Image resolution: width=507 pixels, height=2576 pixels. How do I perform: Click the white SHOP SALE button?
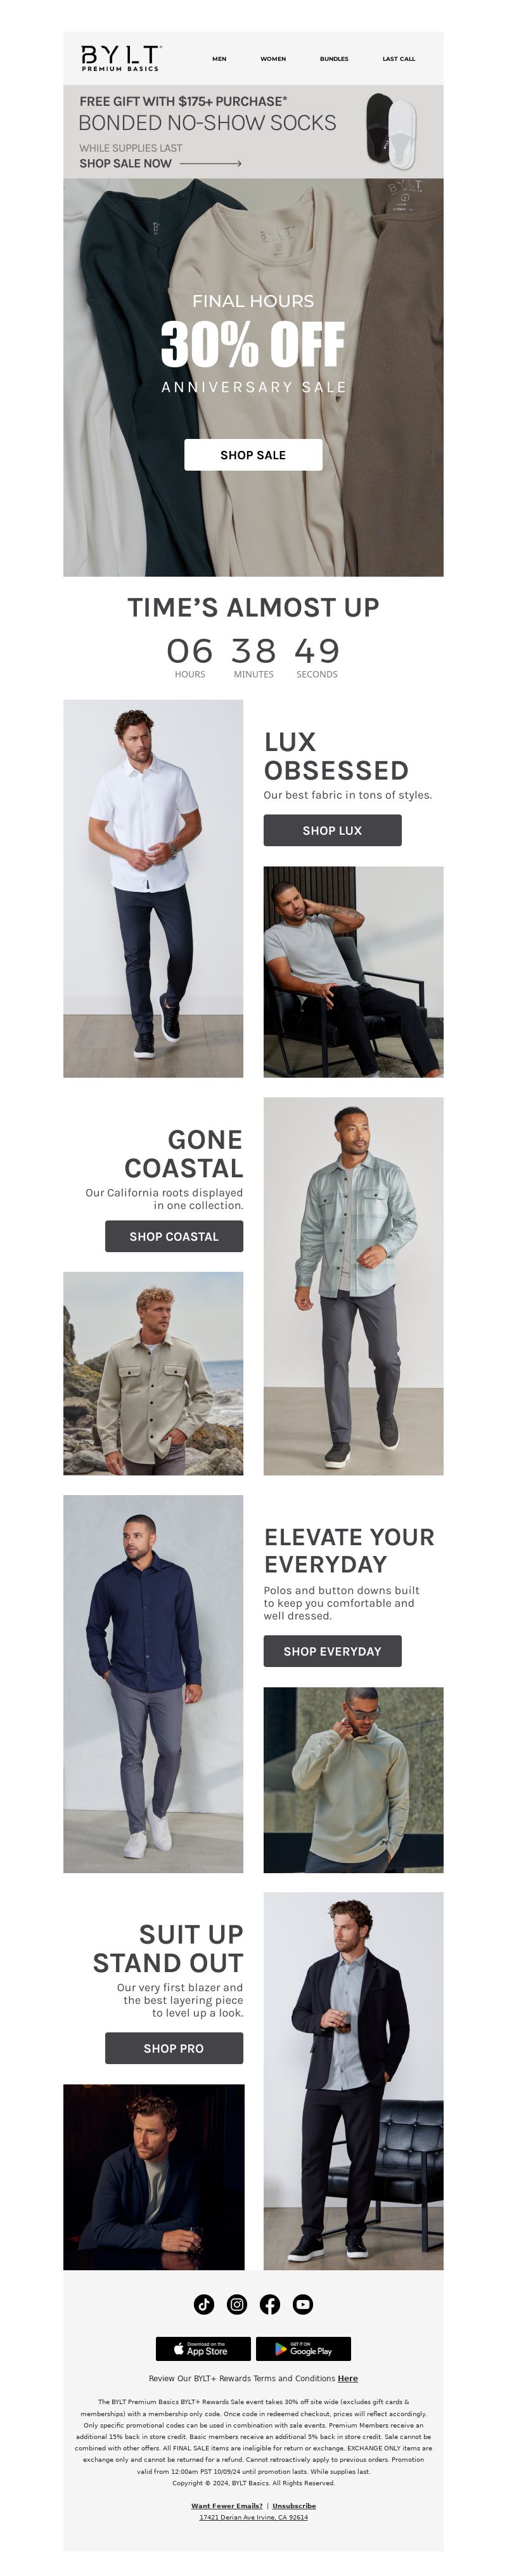pyautogui.click(x=253, y=455)
